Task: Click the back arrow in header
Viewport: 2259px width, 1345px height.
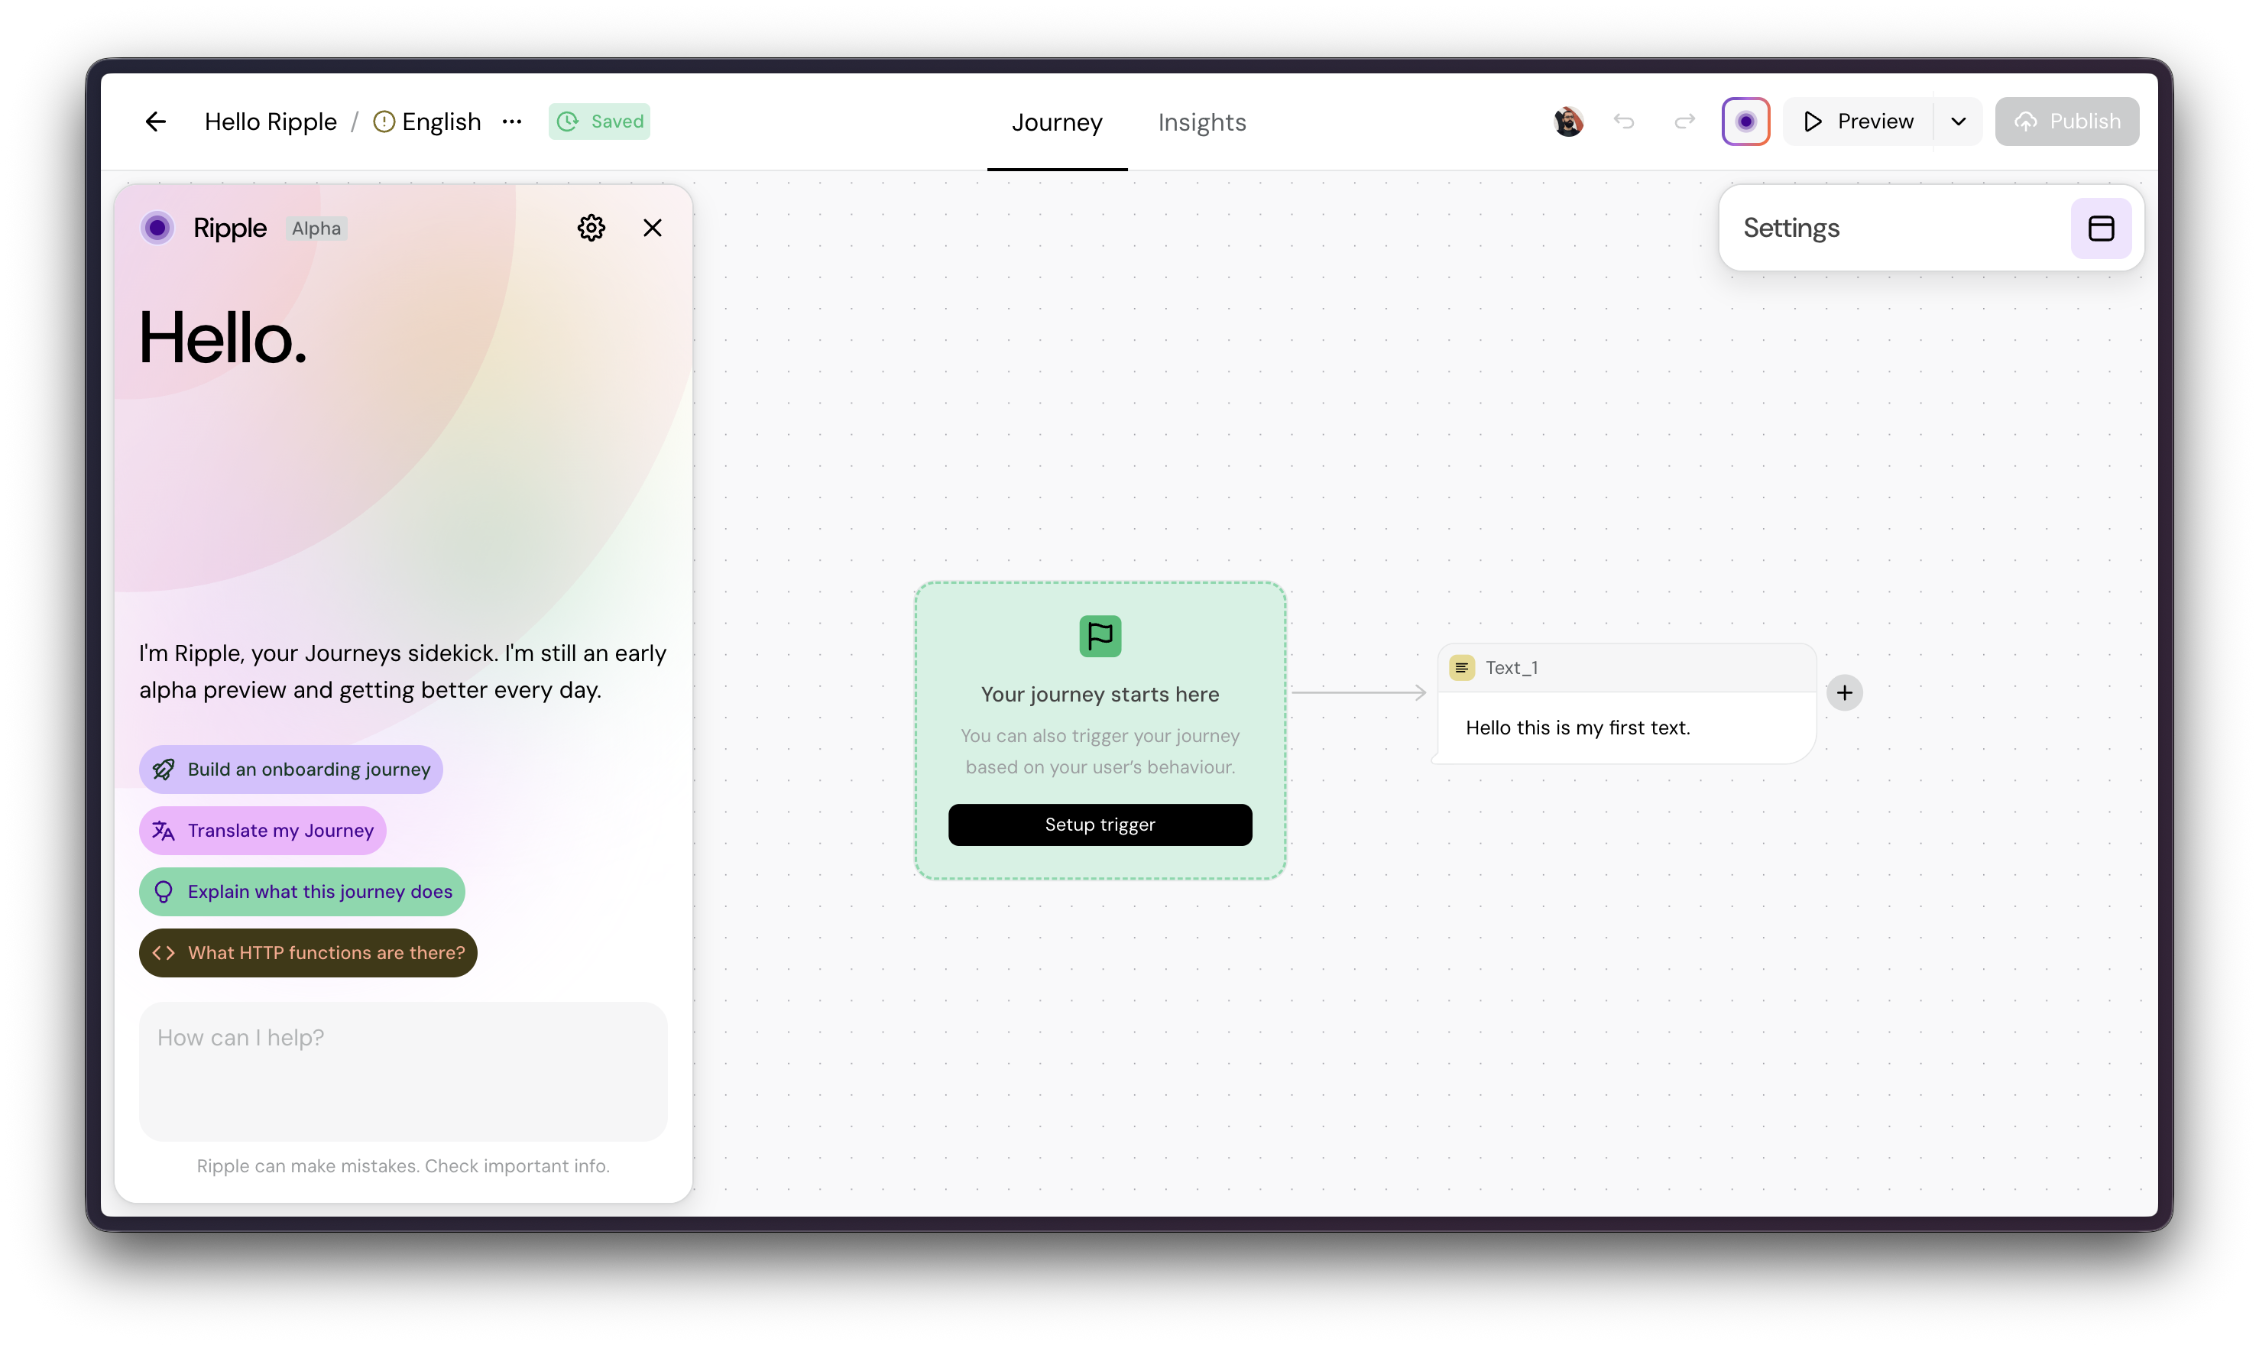Action: [156, 122]
